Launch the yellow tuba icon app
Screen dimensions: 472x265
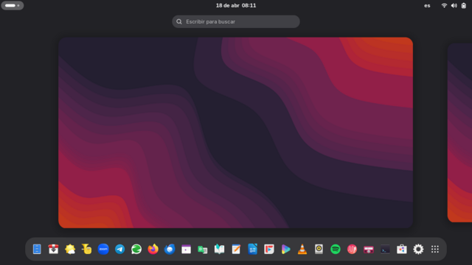coord(87,249)
